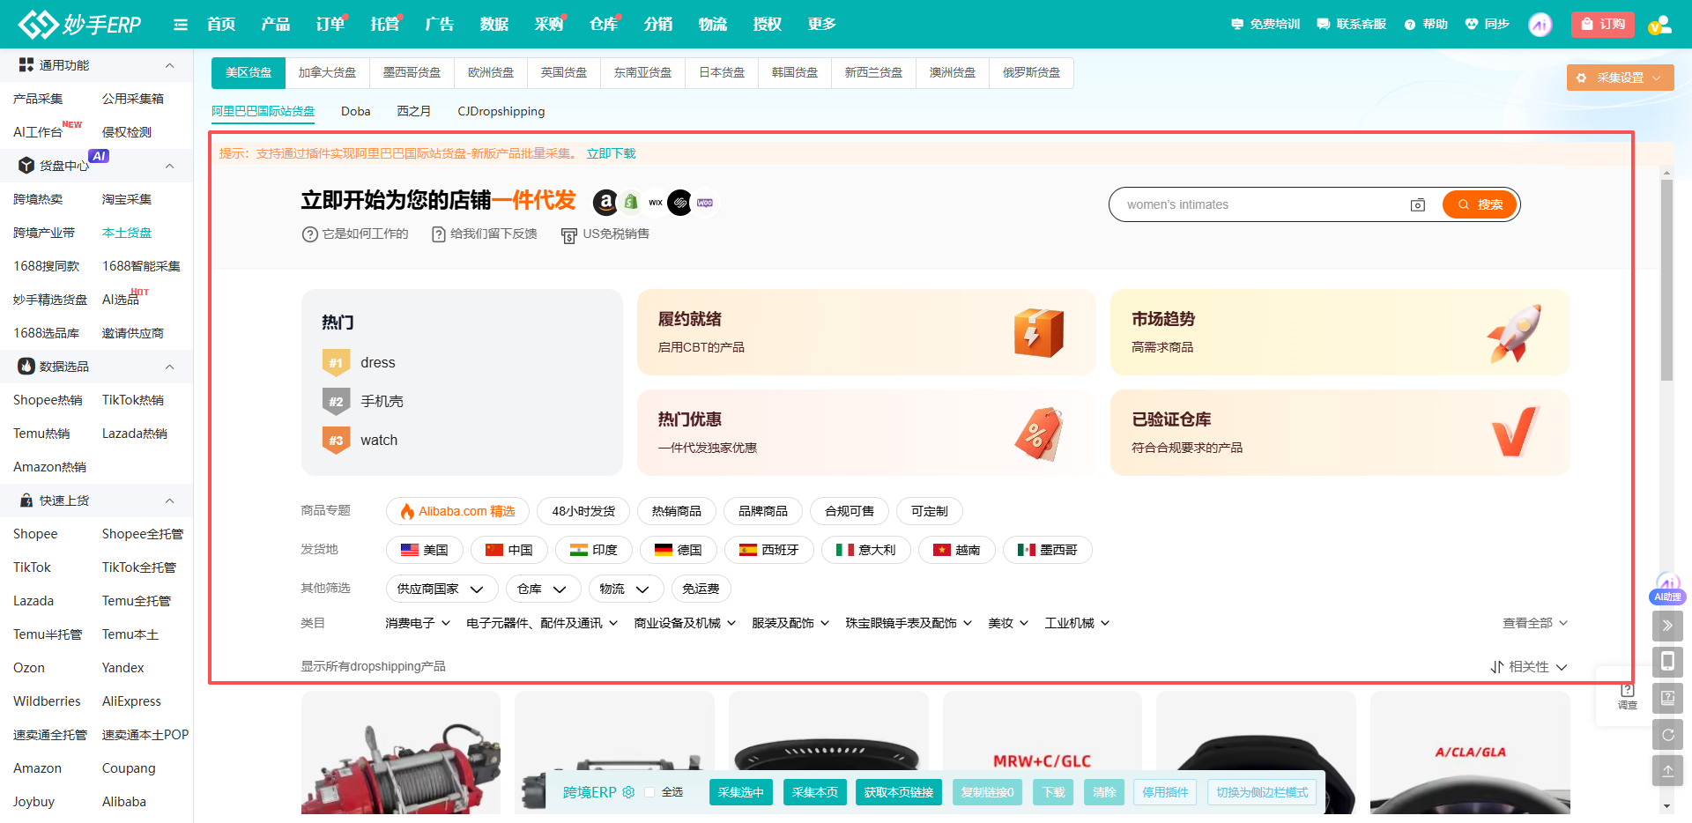The height and width of the screenshot is (823, 1692).
Task: Expand 查看全部 categories
Action: 1535,623
